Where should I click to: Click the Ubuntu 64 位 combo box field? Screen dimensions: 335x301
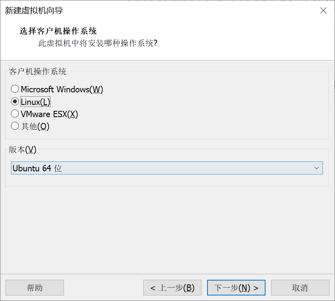157,168
